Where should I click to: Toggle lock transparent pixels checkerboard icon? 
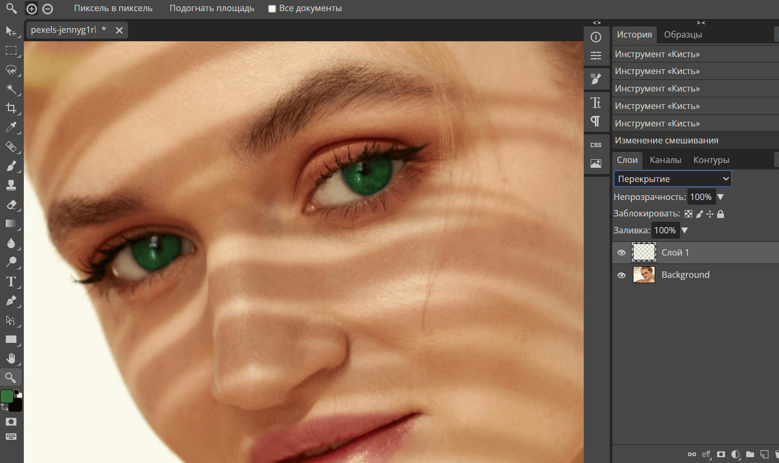(x=689, y=214)
